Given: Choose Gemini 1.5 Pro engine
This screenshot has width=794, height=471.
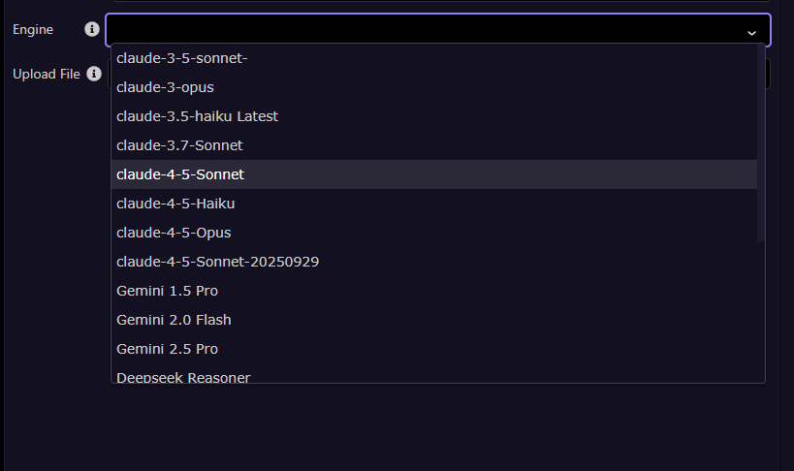Looking at the screenshot, I should [x=167, y=291].
